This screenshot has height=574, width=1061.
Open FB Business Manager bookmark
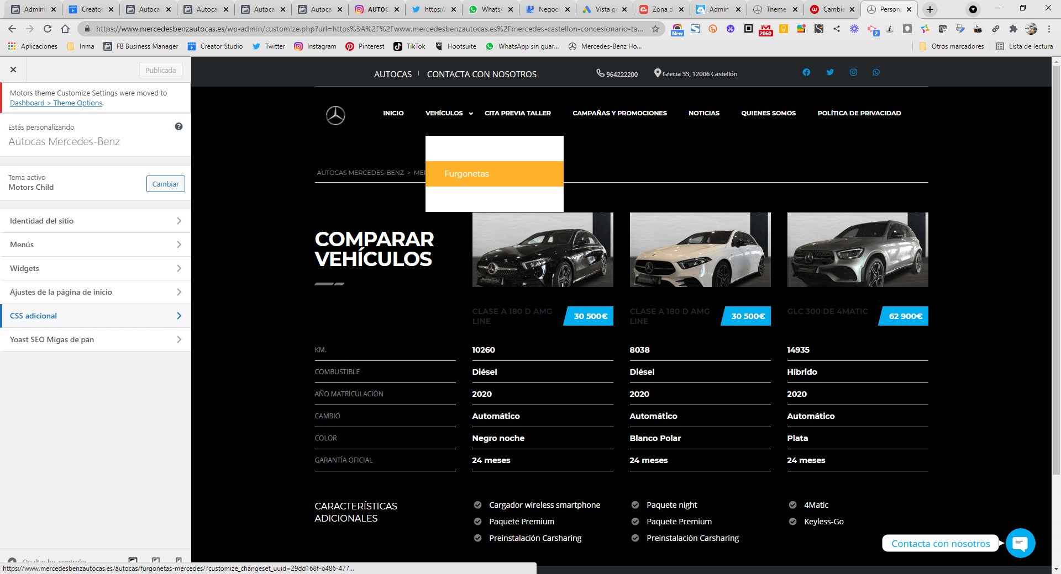tap(141, 46)
